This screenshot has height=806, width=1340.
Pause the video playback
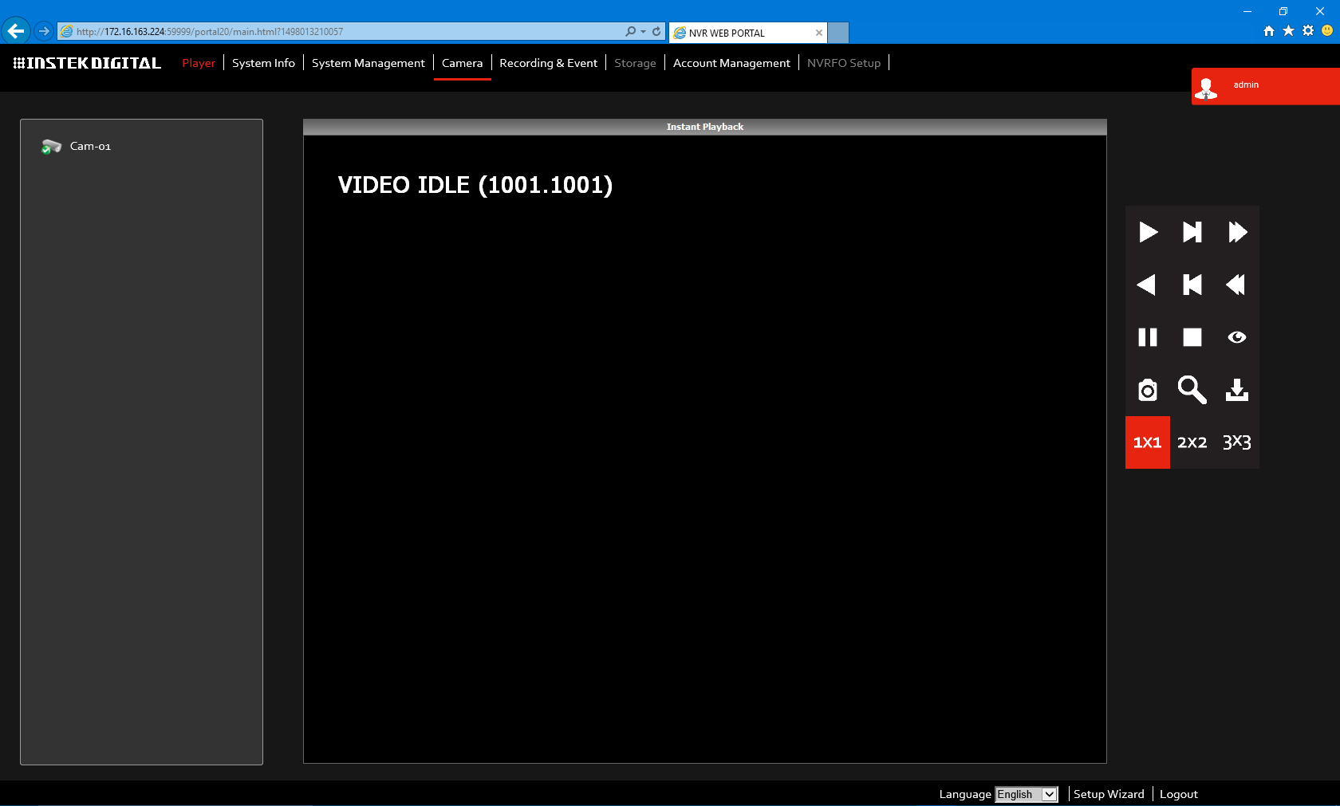[1147, 337]
